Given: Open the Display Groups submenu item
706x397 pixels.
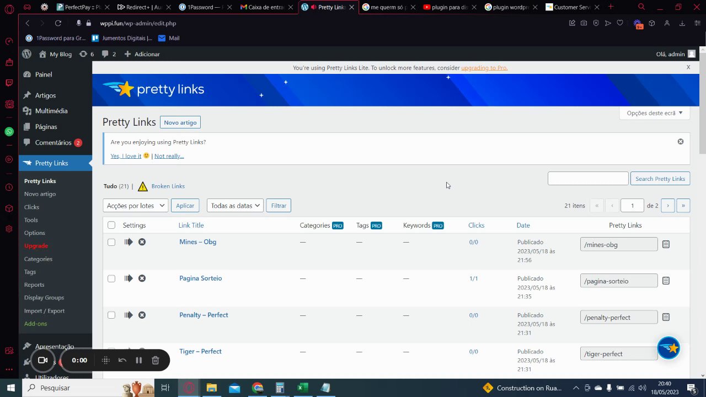Looking at the screenshot, I should click(44, 298).
